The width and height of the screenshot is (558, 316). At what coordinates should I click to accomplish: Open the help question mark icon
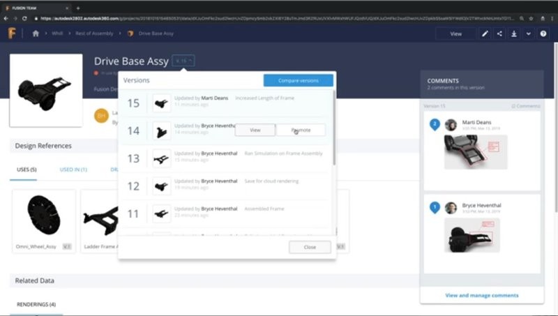click(x=543, y=33)
